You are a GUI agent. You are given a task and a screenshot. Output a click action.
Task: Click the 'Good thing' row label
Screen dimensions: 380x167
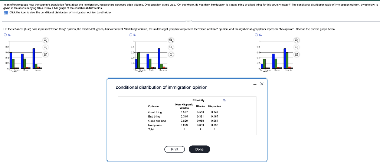click(155, 112)
